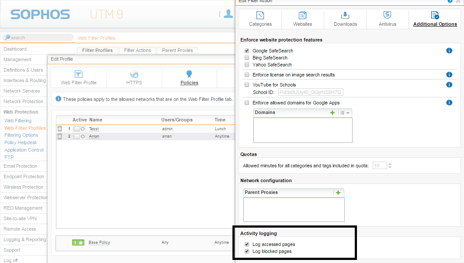Viewport: 464px width, 263px height.
Task: Switch to the Filter Profiles tab
Action: (97, 51)
